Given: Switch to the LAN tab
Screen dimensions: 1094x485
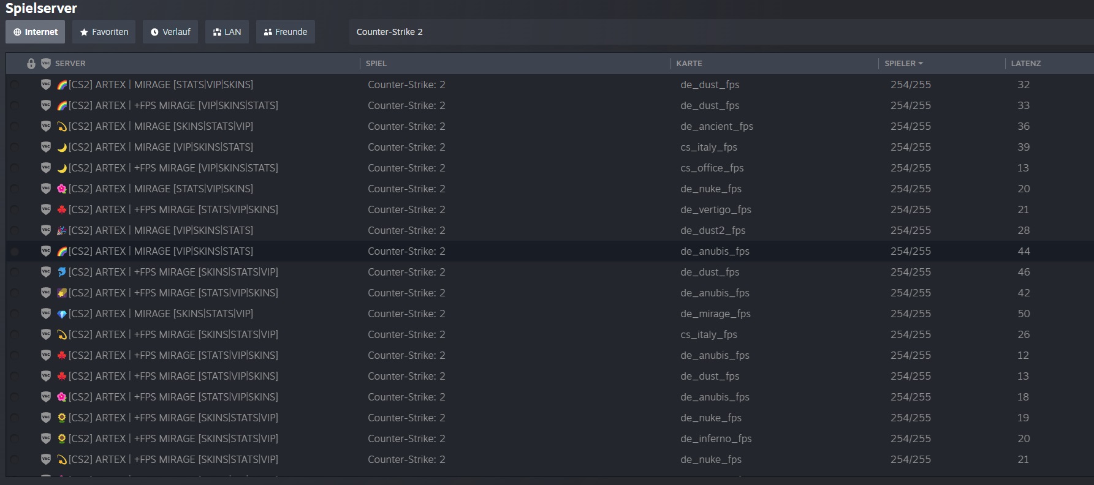Looking at the screenshot, I should 227,32.
